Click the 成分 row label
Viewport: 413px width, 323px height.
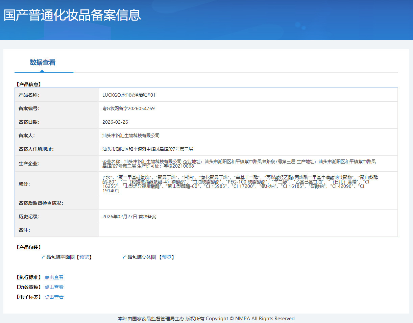click(x=24, y=184)
